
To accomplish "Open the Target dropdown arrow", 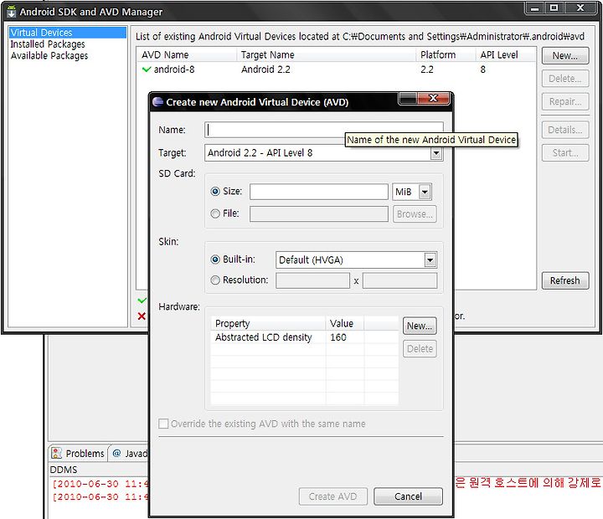I will click(436, 153).
